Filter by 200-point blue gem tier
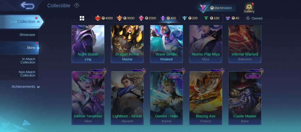This screenshot has width=301, height=132. coord(190,18)
